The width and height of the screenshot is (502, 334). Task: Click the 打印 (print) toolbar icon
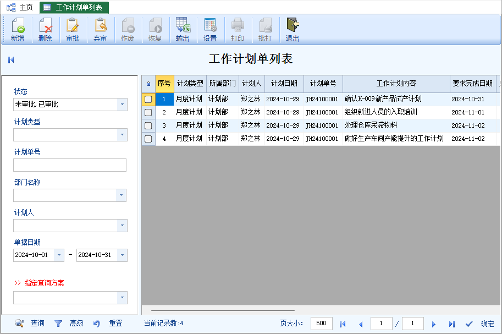point(238,30)
